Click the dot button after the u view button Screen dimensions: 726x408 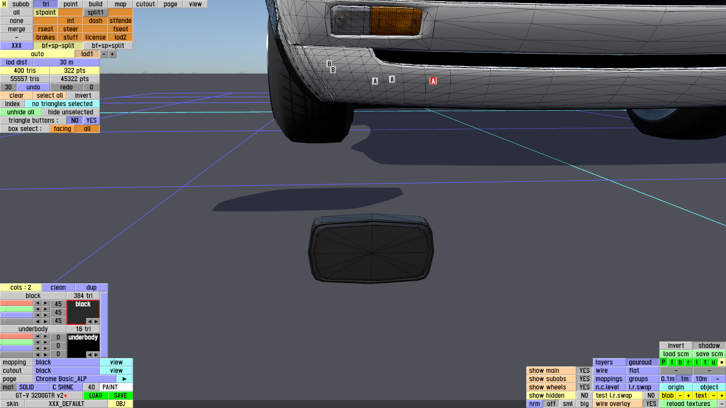pos(721,362)
